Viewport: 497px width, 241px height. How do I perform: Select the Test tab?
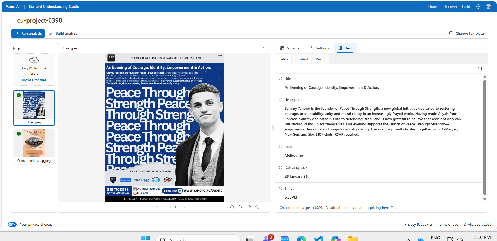point(345,48)
